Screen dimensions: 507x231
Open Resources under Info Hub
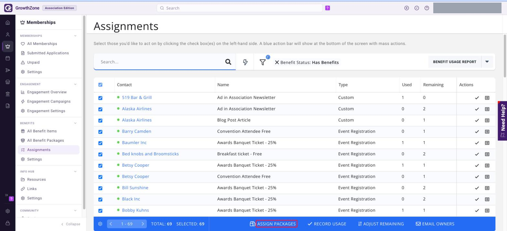tap(36, 180)
